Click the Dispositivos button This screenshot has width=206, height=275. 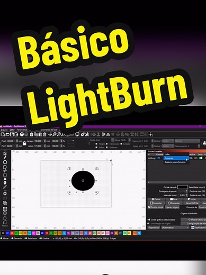[154, 227]
